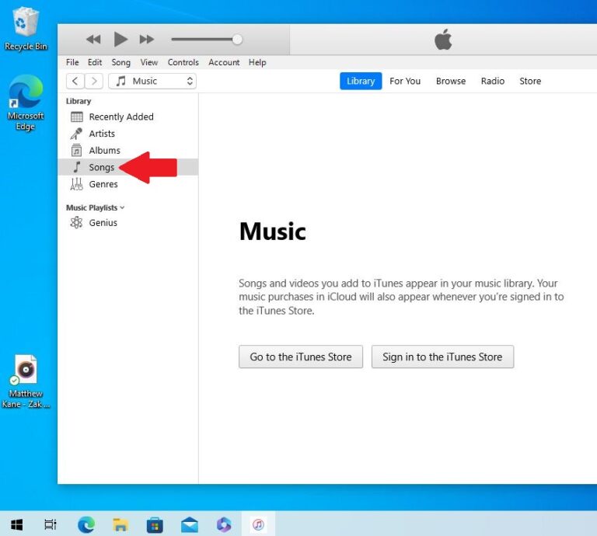
Task: Launch Edge from the taskbar
Action: (x=86, y=525)
